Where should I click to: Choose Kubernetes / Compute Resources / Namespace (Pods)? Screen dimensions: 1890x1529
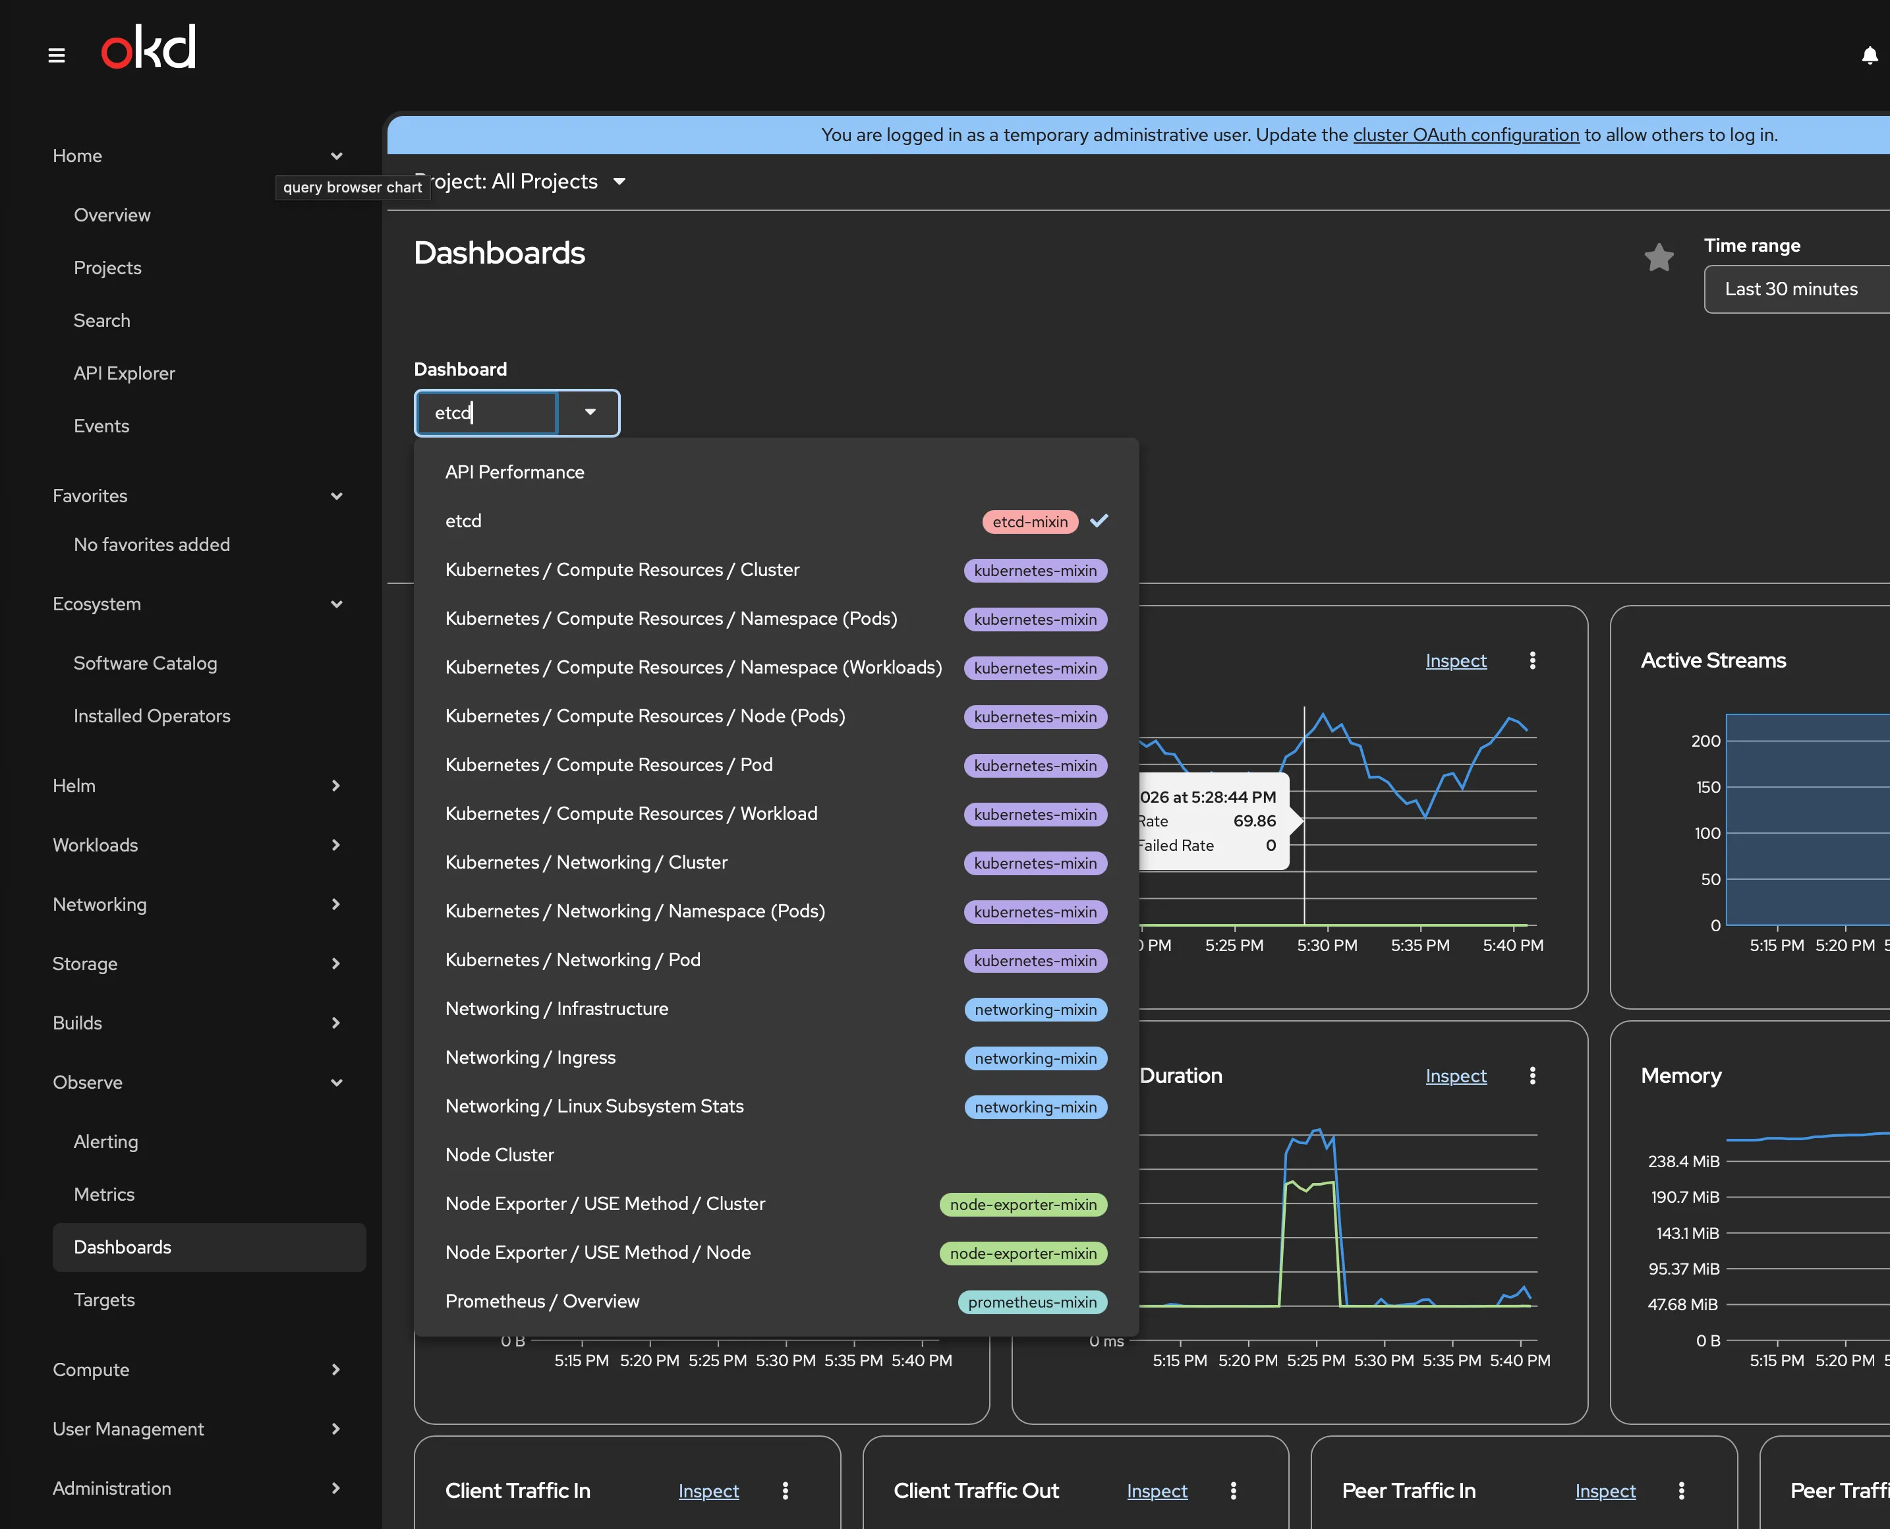(x=776, y=618)
